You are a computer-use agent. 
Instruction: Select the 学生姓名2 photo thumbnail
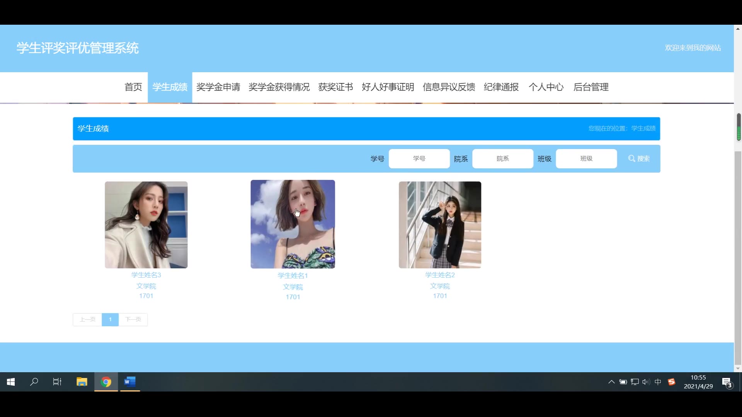click(x=440, y=225)
